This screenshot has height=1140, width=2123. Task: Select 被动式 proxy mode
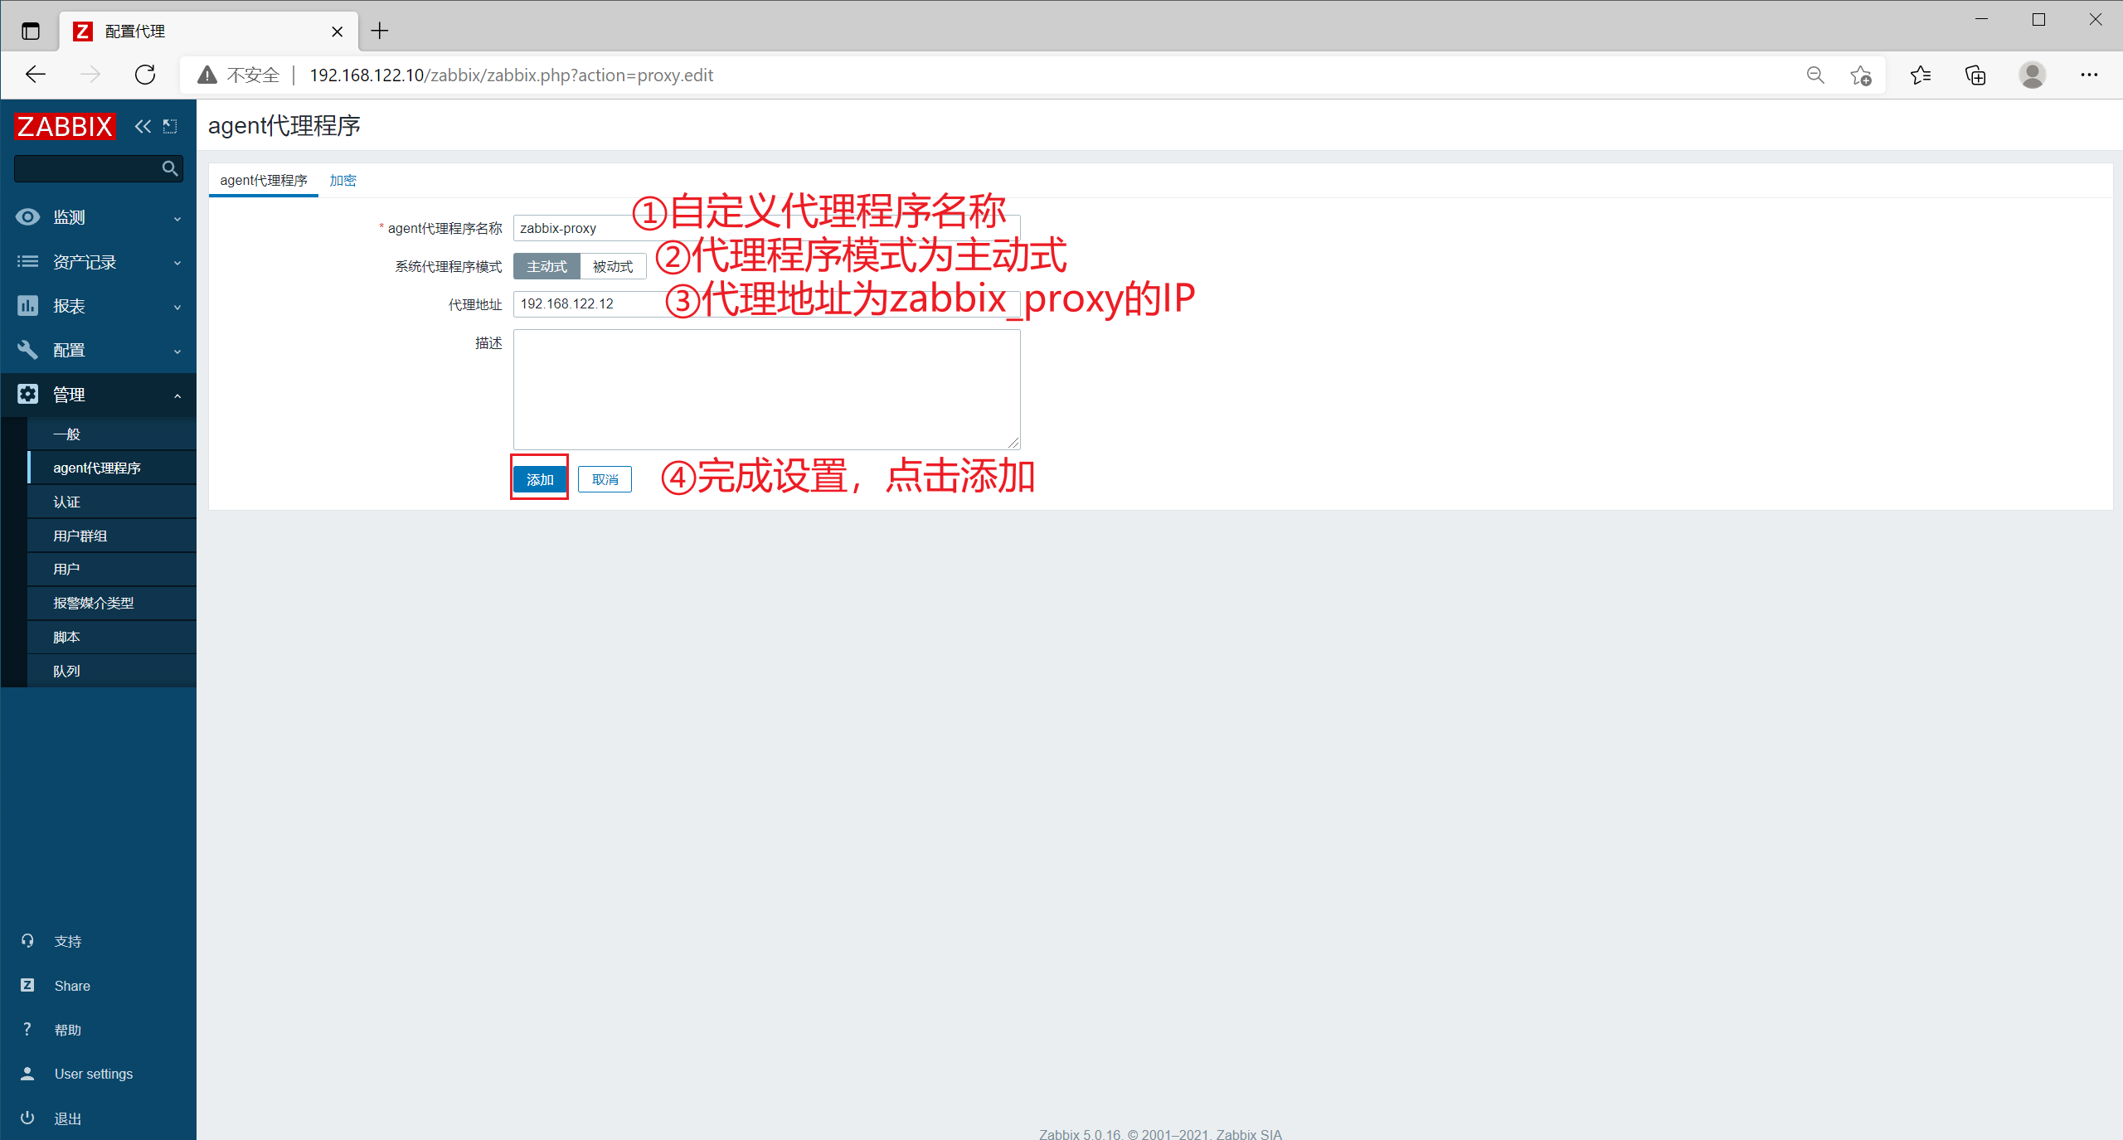click(x=613, y=266)
